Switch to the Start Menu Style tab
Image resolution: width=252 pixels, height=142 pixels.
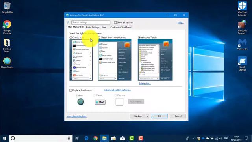pyautogui.click(x=76, y=27)
